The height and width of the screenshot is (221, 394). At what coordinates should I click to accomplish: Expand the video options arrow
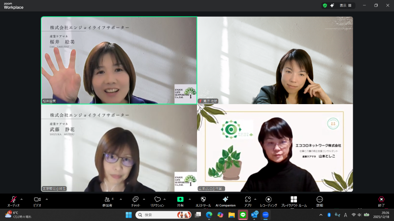[x=47, y=199]
